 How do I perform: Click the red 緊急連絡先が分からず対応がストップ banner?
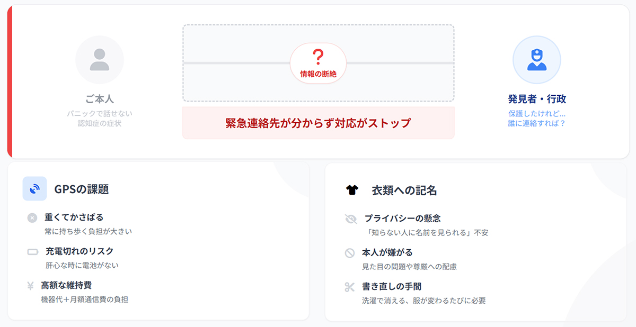(318, 123)
